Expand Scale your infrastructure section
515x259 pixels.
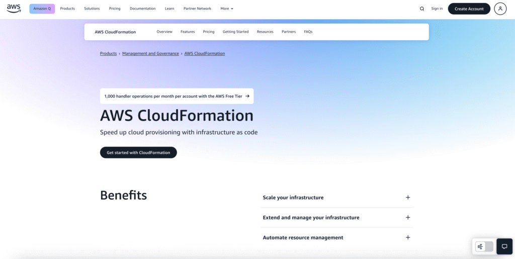pos(337,198)
